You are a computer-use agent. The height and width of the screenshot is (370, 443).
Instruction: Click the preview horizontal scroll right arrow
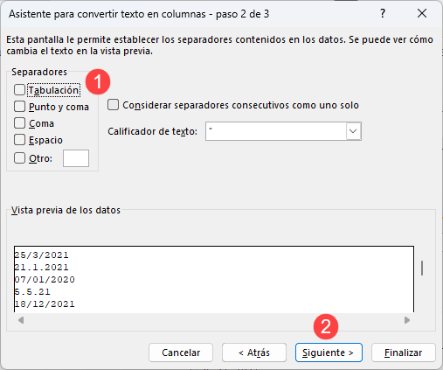pyautogui.click(x=407, y=320)
